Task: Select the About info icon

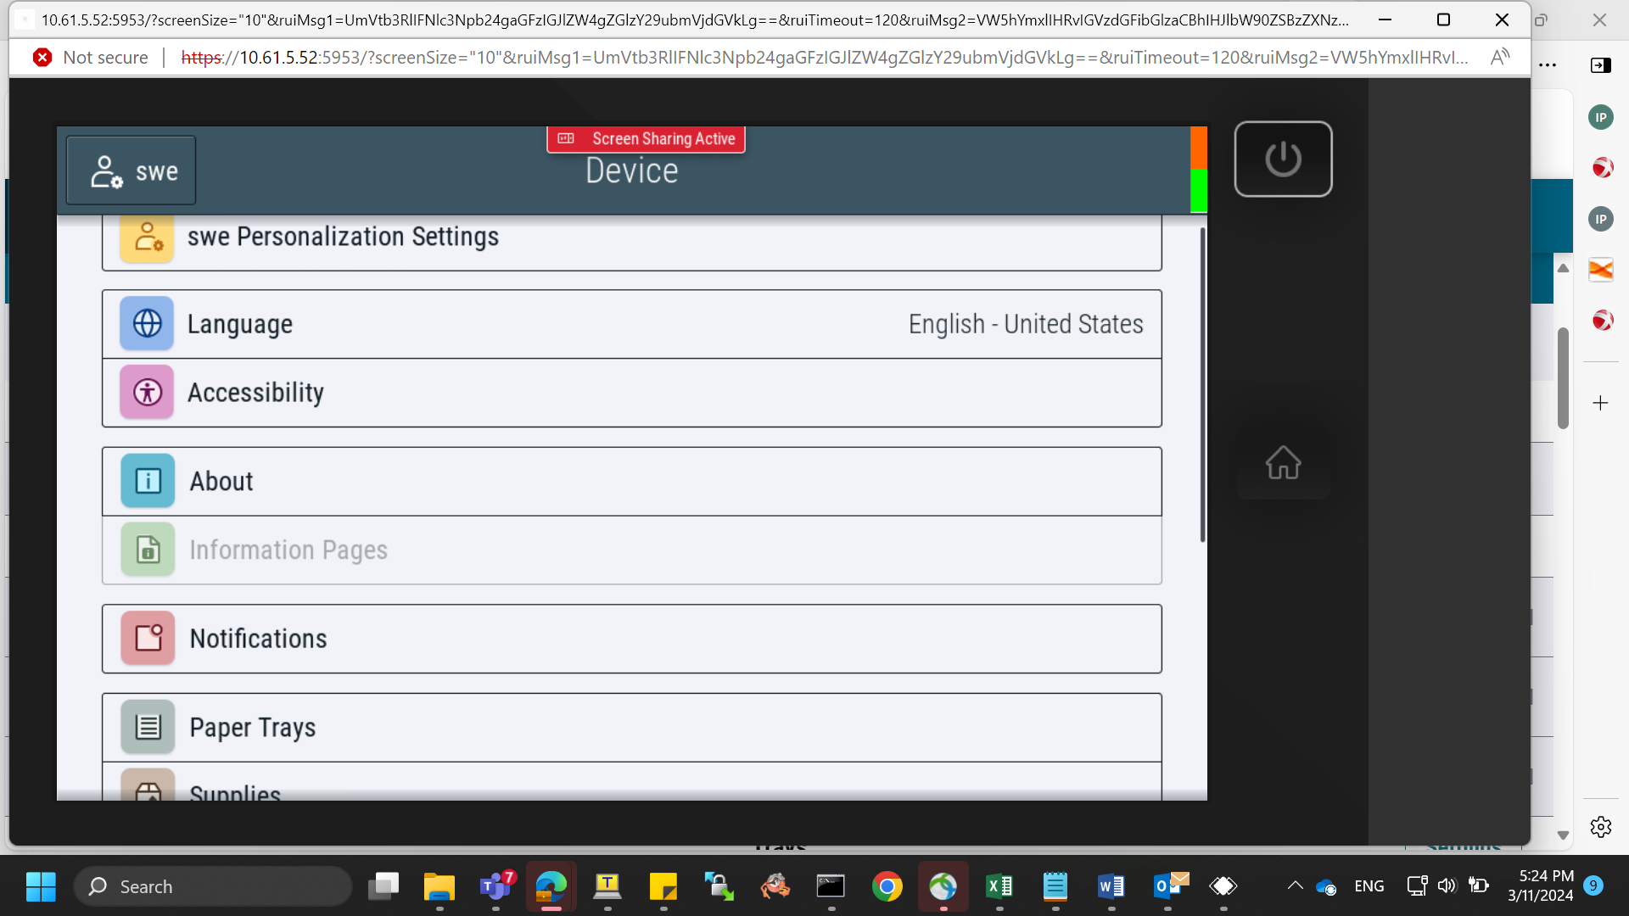Action: [x=148, y=481]
